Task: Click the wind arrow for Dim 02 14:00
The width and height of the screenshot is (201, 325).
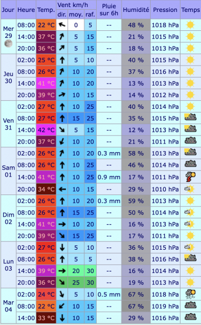Action: pos(62,224)
